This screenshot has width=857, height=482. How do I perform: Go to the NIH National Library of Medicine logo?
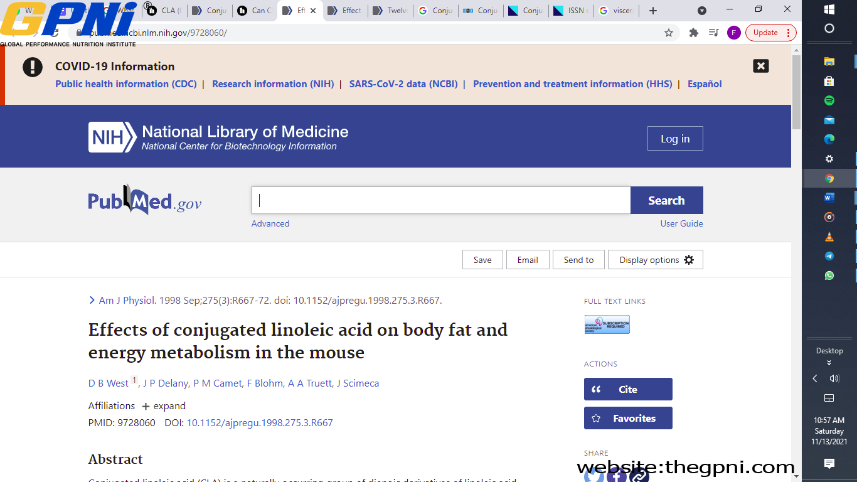[218, 137]
